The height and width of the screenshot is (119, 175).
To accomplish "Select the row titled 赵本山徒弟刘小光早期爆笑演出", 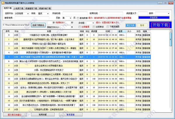I will [78, 66].
